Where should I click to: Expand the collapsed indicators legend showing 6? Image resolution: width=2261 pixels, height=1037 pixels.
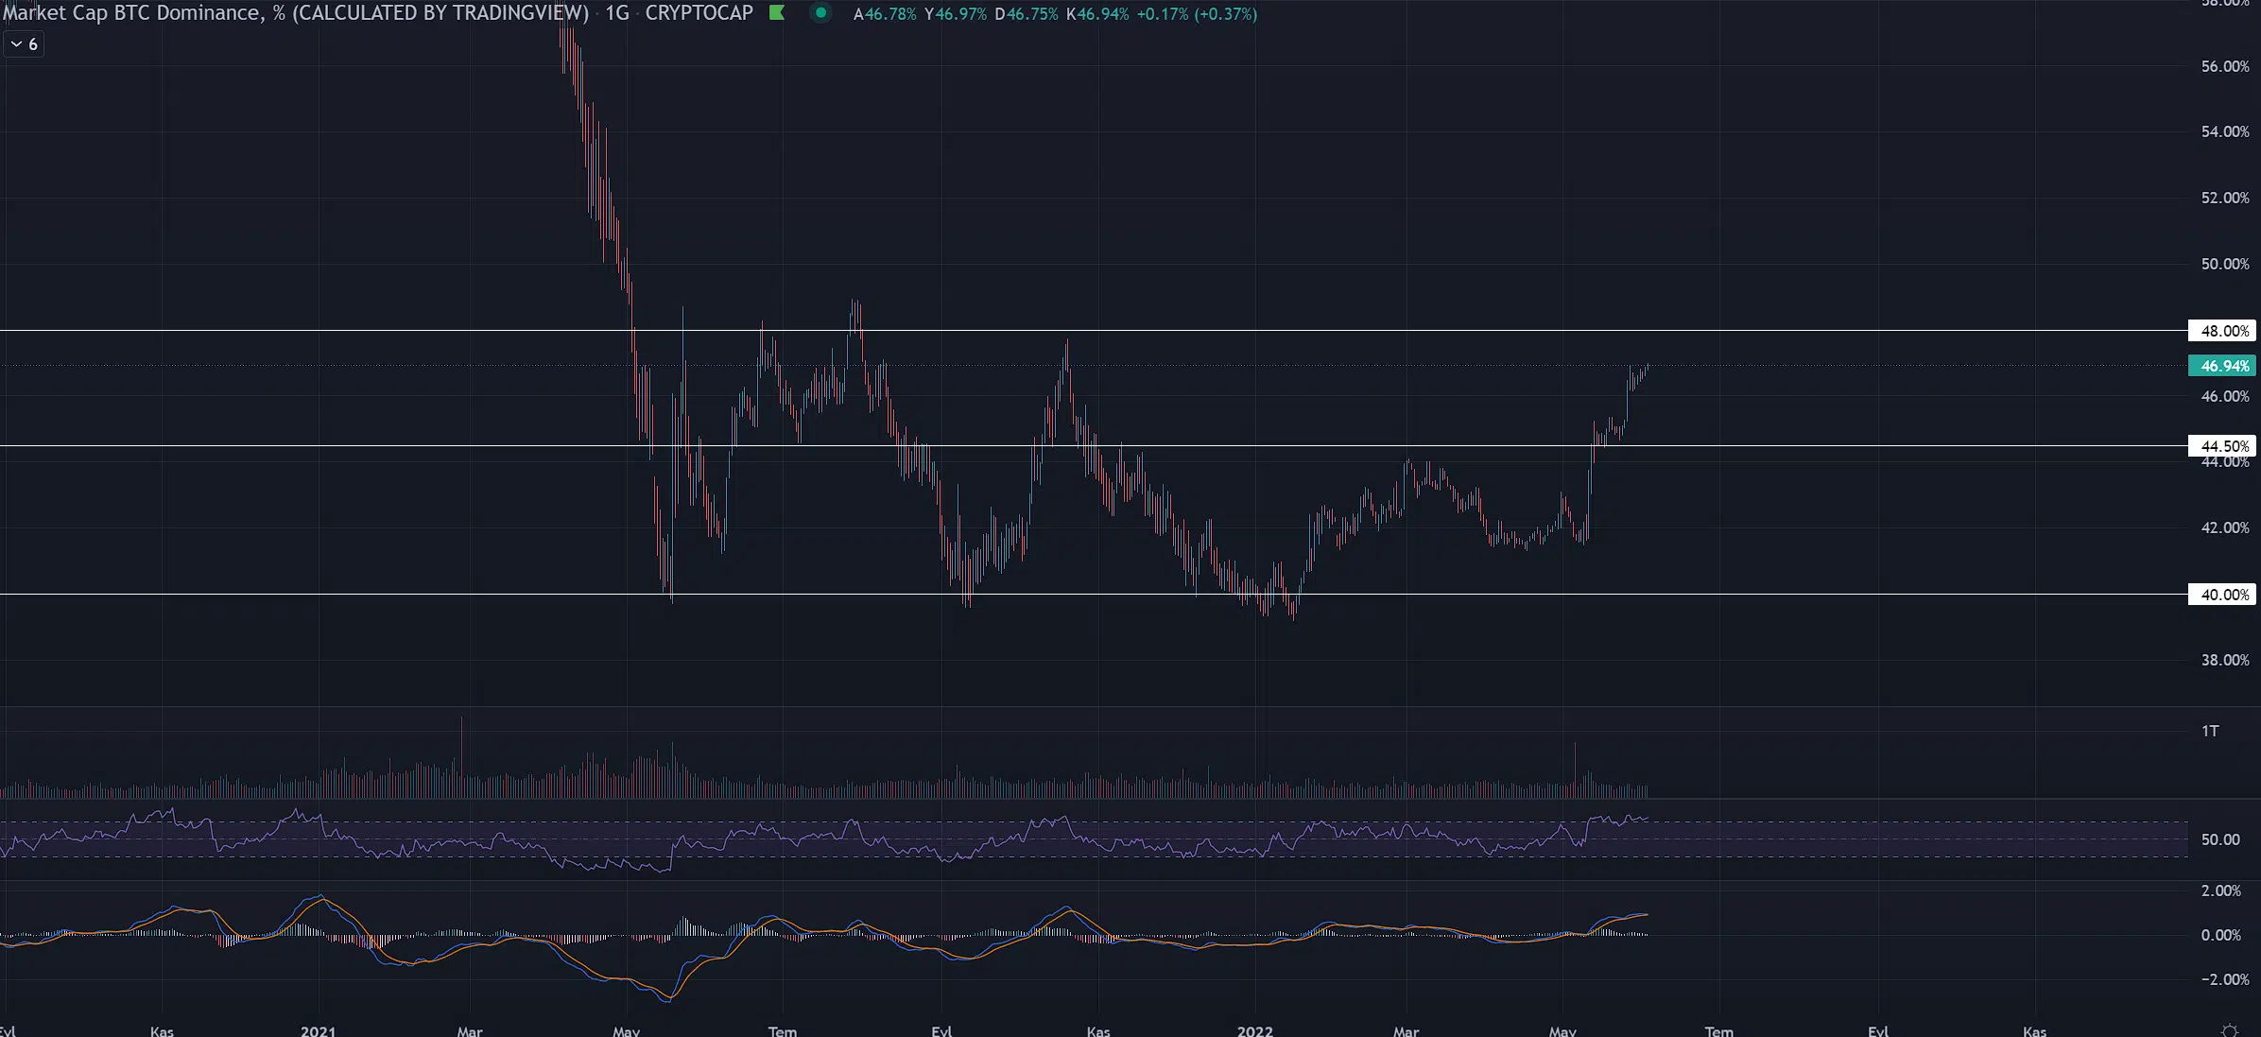[24, 44]
